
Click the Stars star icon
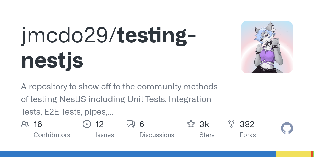coord(191,124)
